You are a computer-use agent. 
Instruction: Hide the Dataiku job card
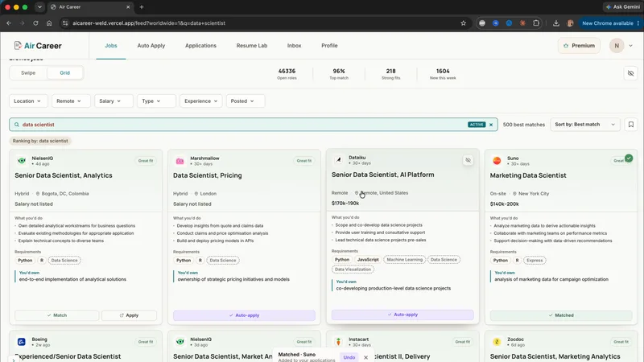pos(468,160)
